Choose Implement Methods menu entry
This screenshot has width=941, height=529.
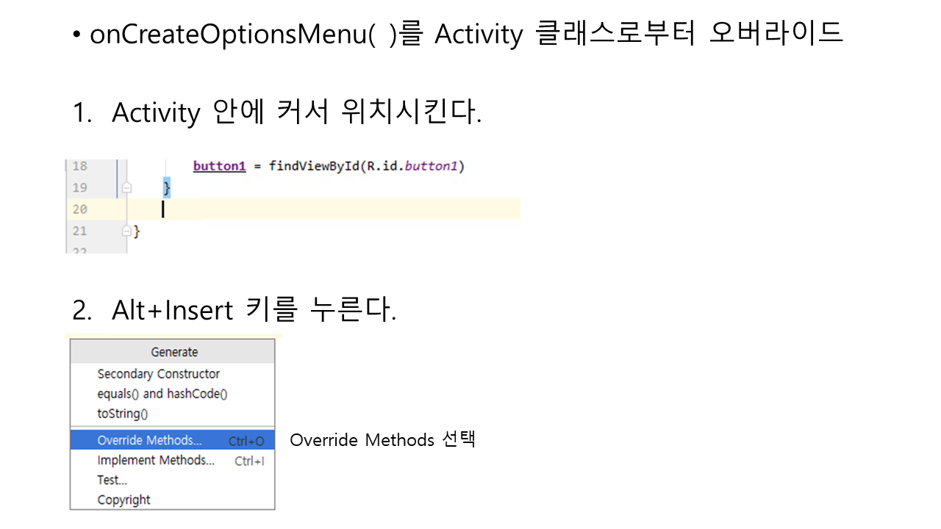[x=156, y=461]
